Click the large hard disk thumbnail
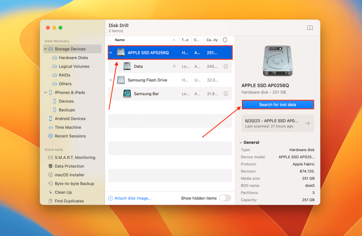The width and height of the screenshot is (362, 236). point(278,61)
